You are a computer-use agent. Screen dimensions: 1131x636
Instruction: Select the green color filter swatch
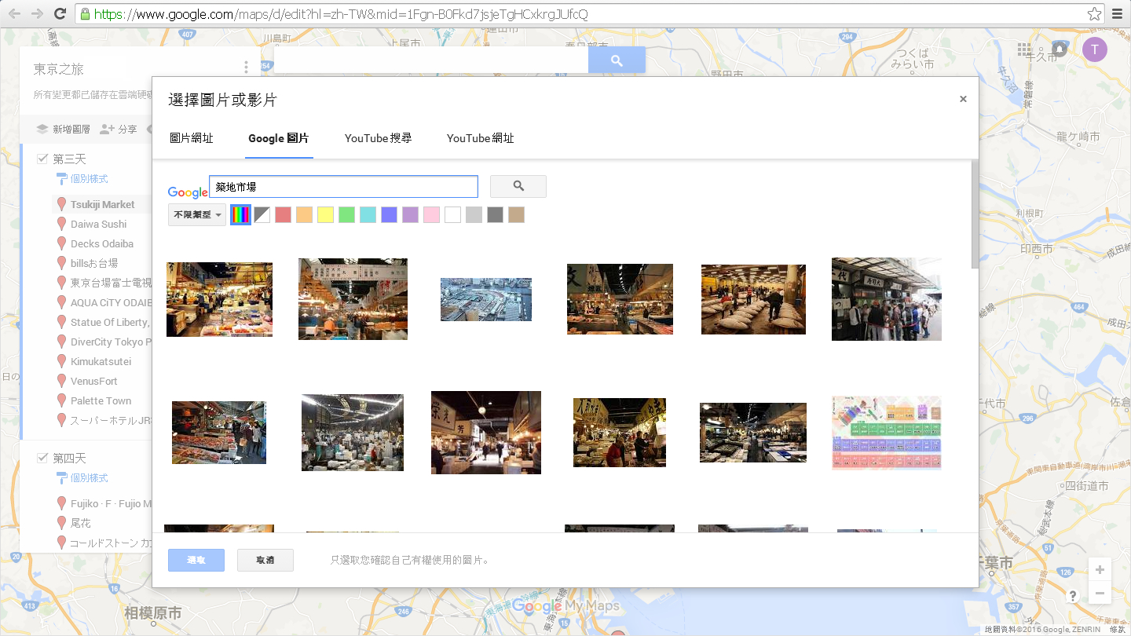click(346, 214)
